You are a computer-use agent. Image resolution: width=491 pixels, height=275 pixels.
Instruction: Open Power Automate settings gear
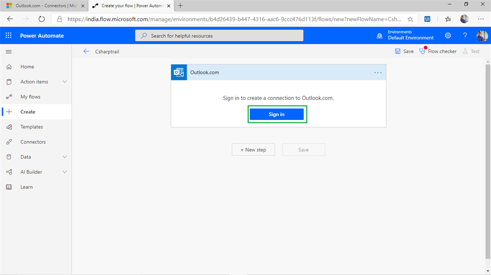click(x=448, y=35)
